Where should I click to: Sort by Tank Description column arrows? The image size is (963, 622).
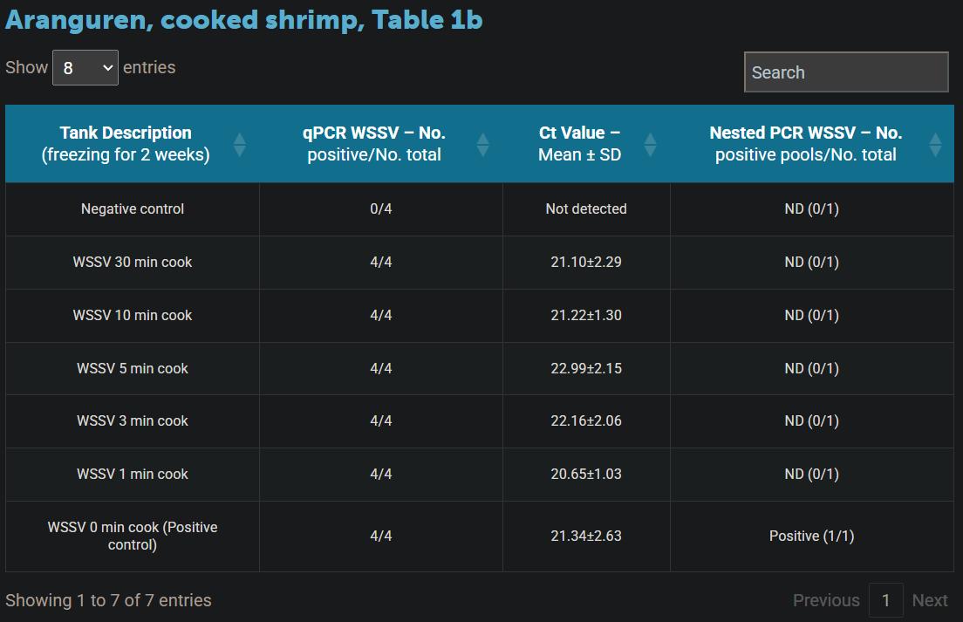pyautogui.click(x=239, y=145)
